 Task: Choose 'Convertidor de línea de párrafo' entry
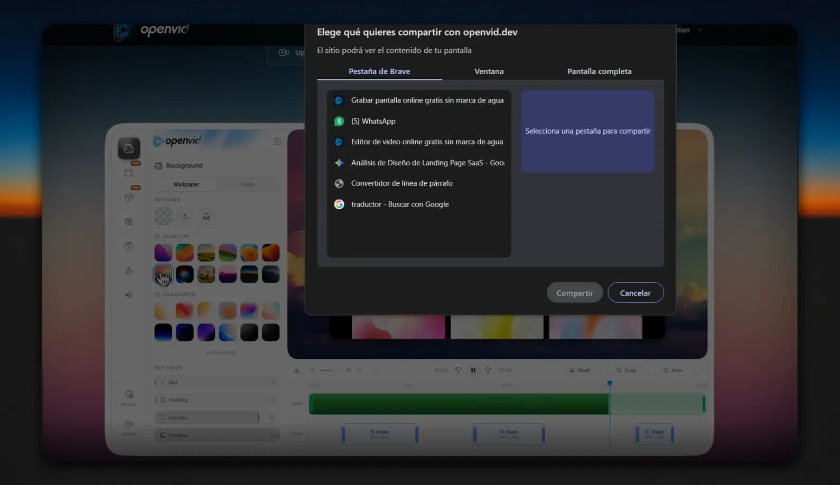(x=419, y=183)
